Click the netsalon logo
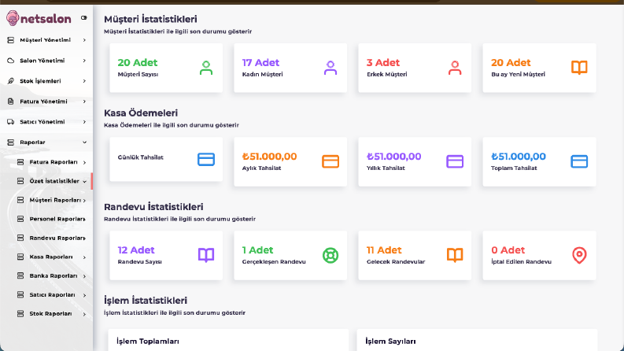The height and width of the screenshot is (351, 624). (39, 18)
